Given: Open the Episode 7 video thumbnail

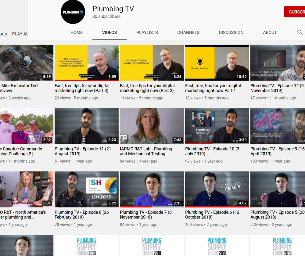Looking at the screenshot, I should point(152,189).
